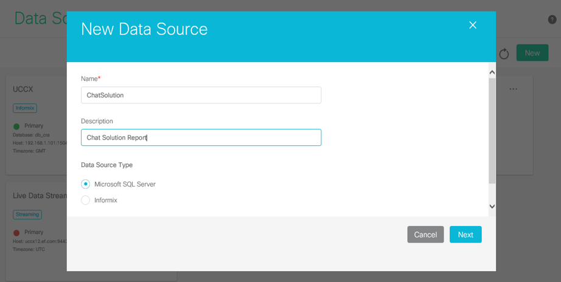This screenshot has width=561, height=282.
Task: Click the green New button
Action: pos(532,53)
